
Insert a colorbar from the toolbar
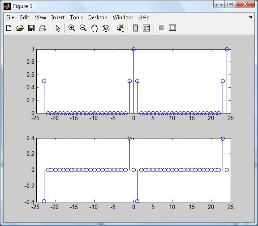pyautogui.click(x=135, y=28)
